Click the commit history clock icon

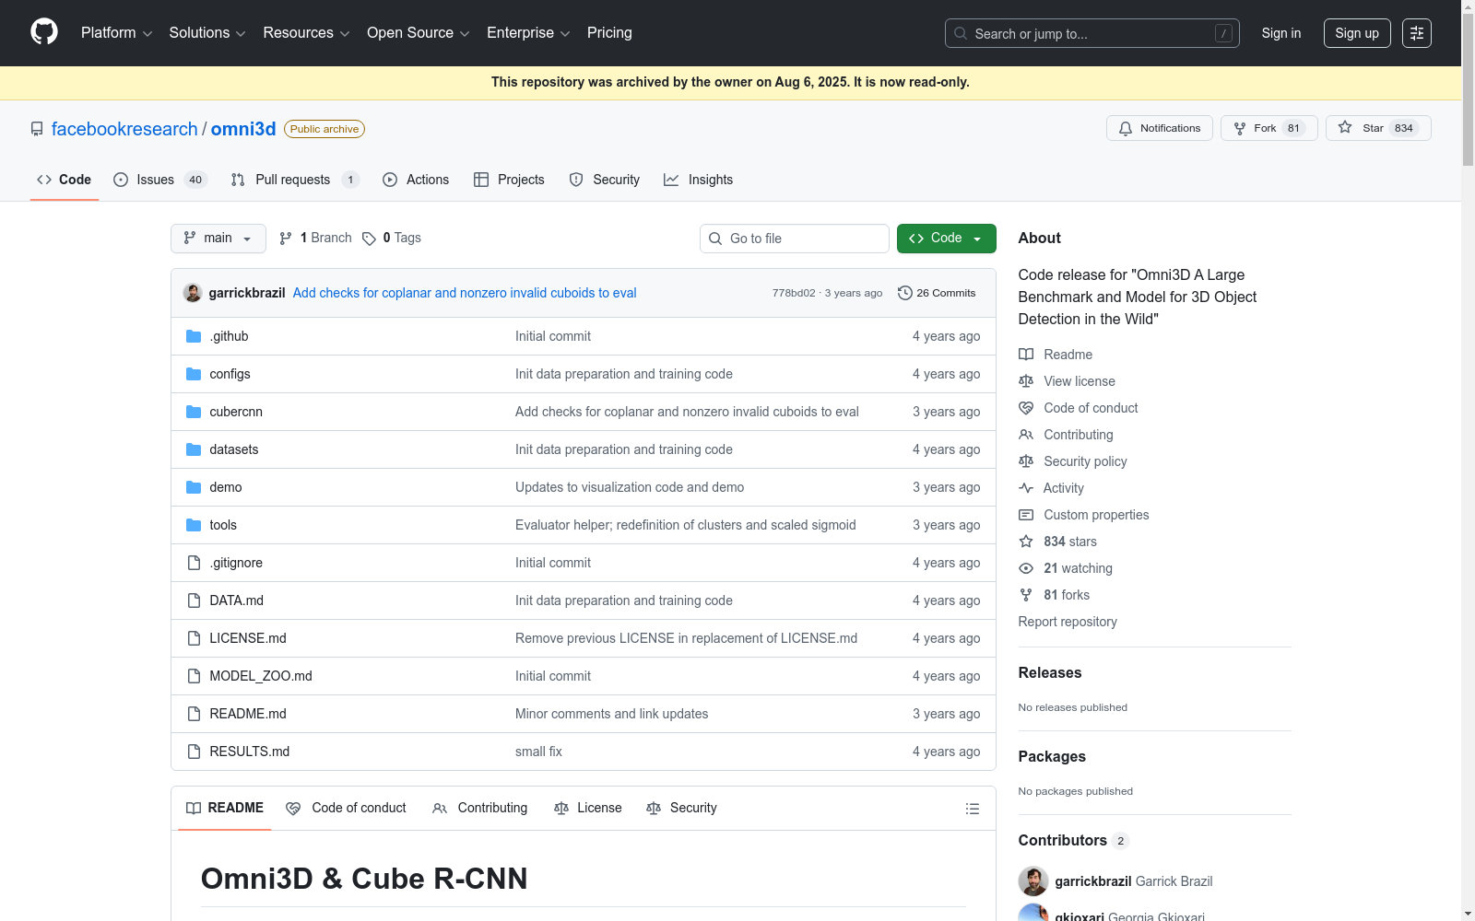905,293
